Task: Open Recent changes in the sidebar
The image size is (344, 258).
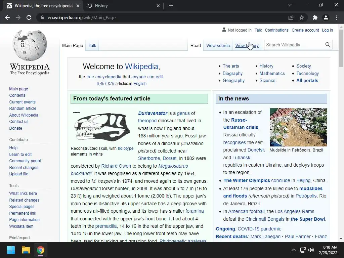Action: [24, 167]
